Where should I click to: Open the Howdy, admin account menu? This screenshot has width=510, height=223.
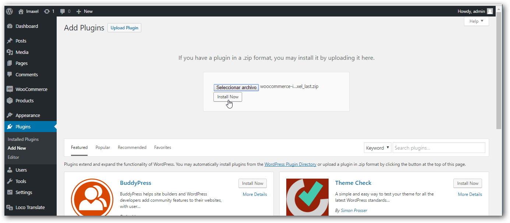coord(475,11)
